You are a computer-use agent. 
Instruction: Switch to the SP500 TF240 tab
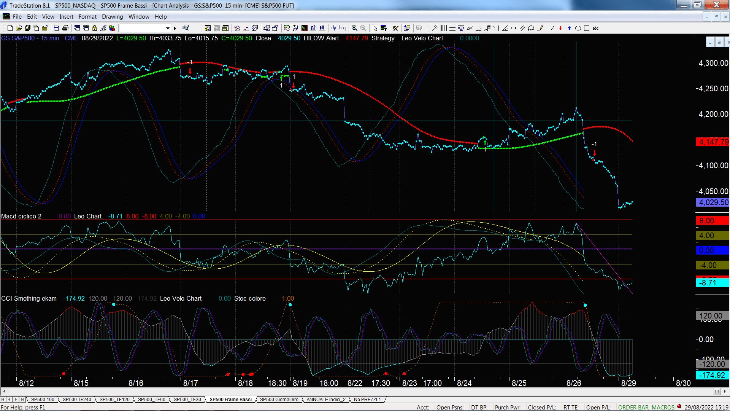tap(77, 400)
